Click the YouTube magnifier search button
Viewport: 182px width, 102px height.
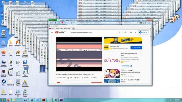120,33
